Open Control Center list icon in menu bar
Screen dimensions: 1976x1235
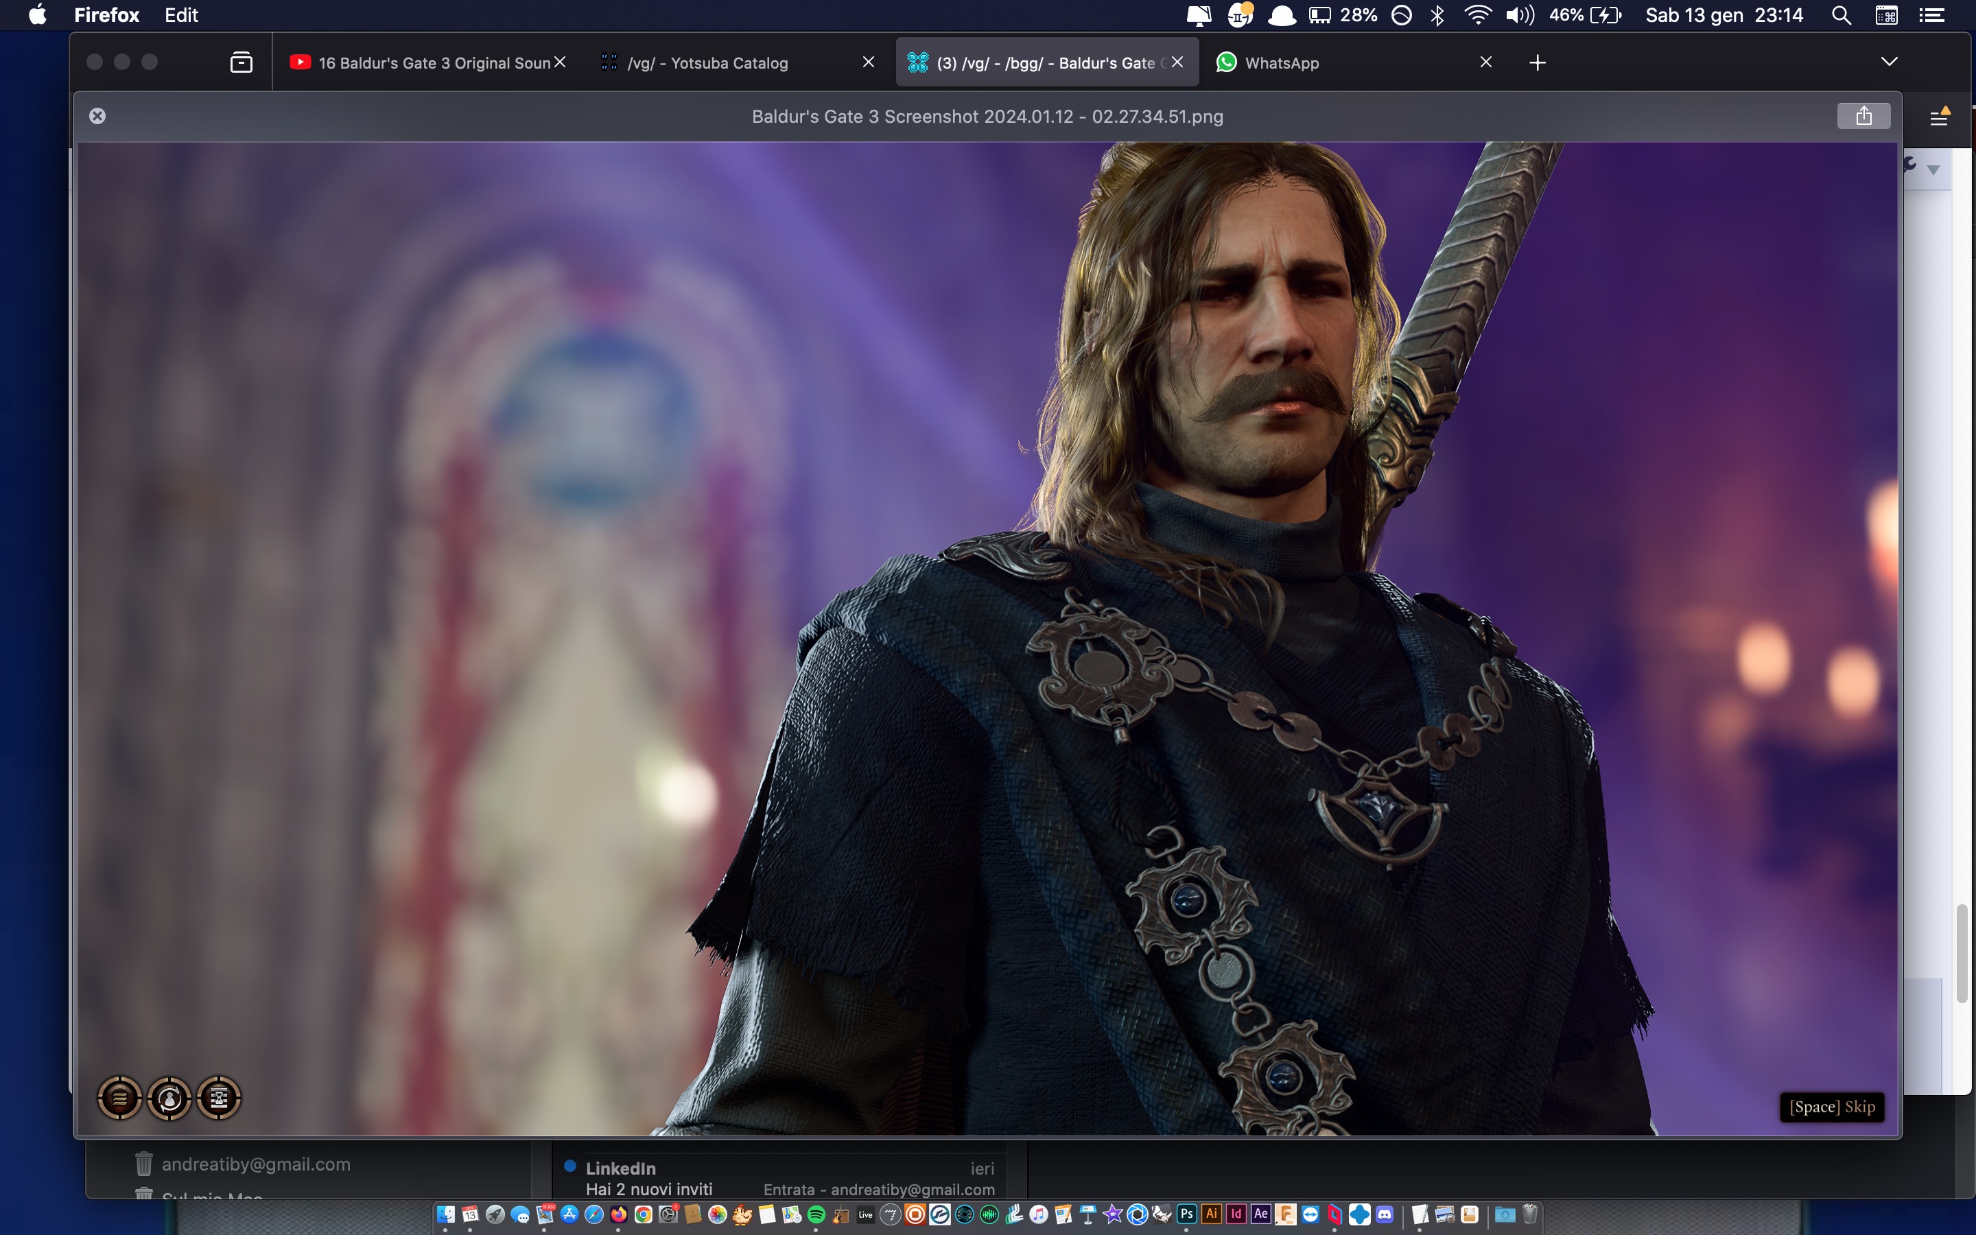click(1931, 14)
